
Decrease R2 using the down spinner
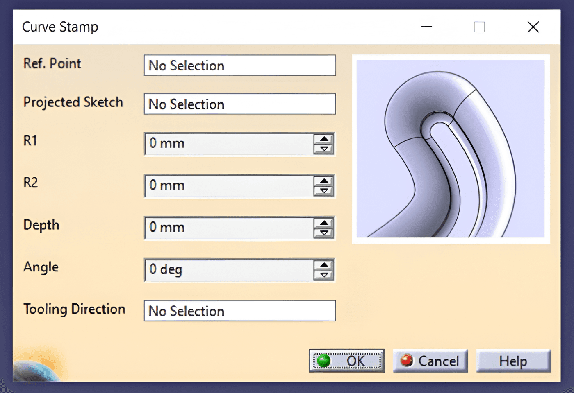tap(324, 191)
